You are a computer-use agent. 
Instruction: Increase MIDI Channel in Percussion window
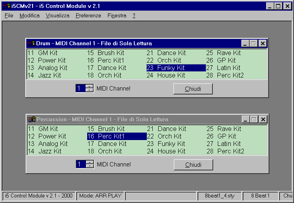[90, 162]
